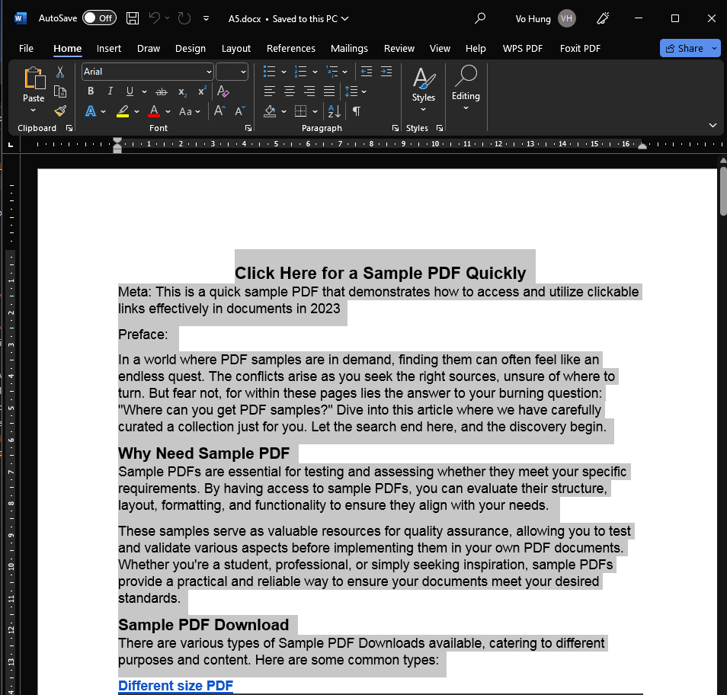This screenshot has width=727, height=695.
Task: Open the Styles gallery button
Action: pyautogui.click(x=423, y=89)
